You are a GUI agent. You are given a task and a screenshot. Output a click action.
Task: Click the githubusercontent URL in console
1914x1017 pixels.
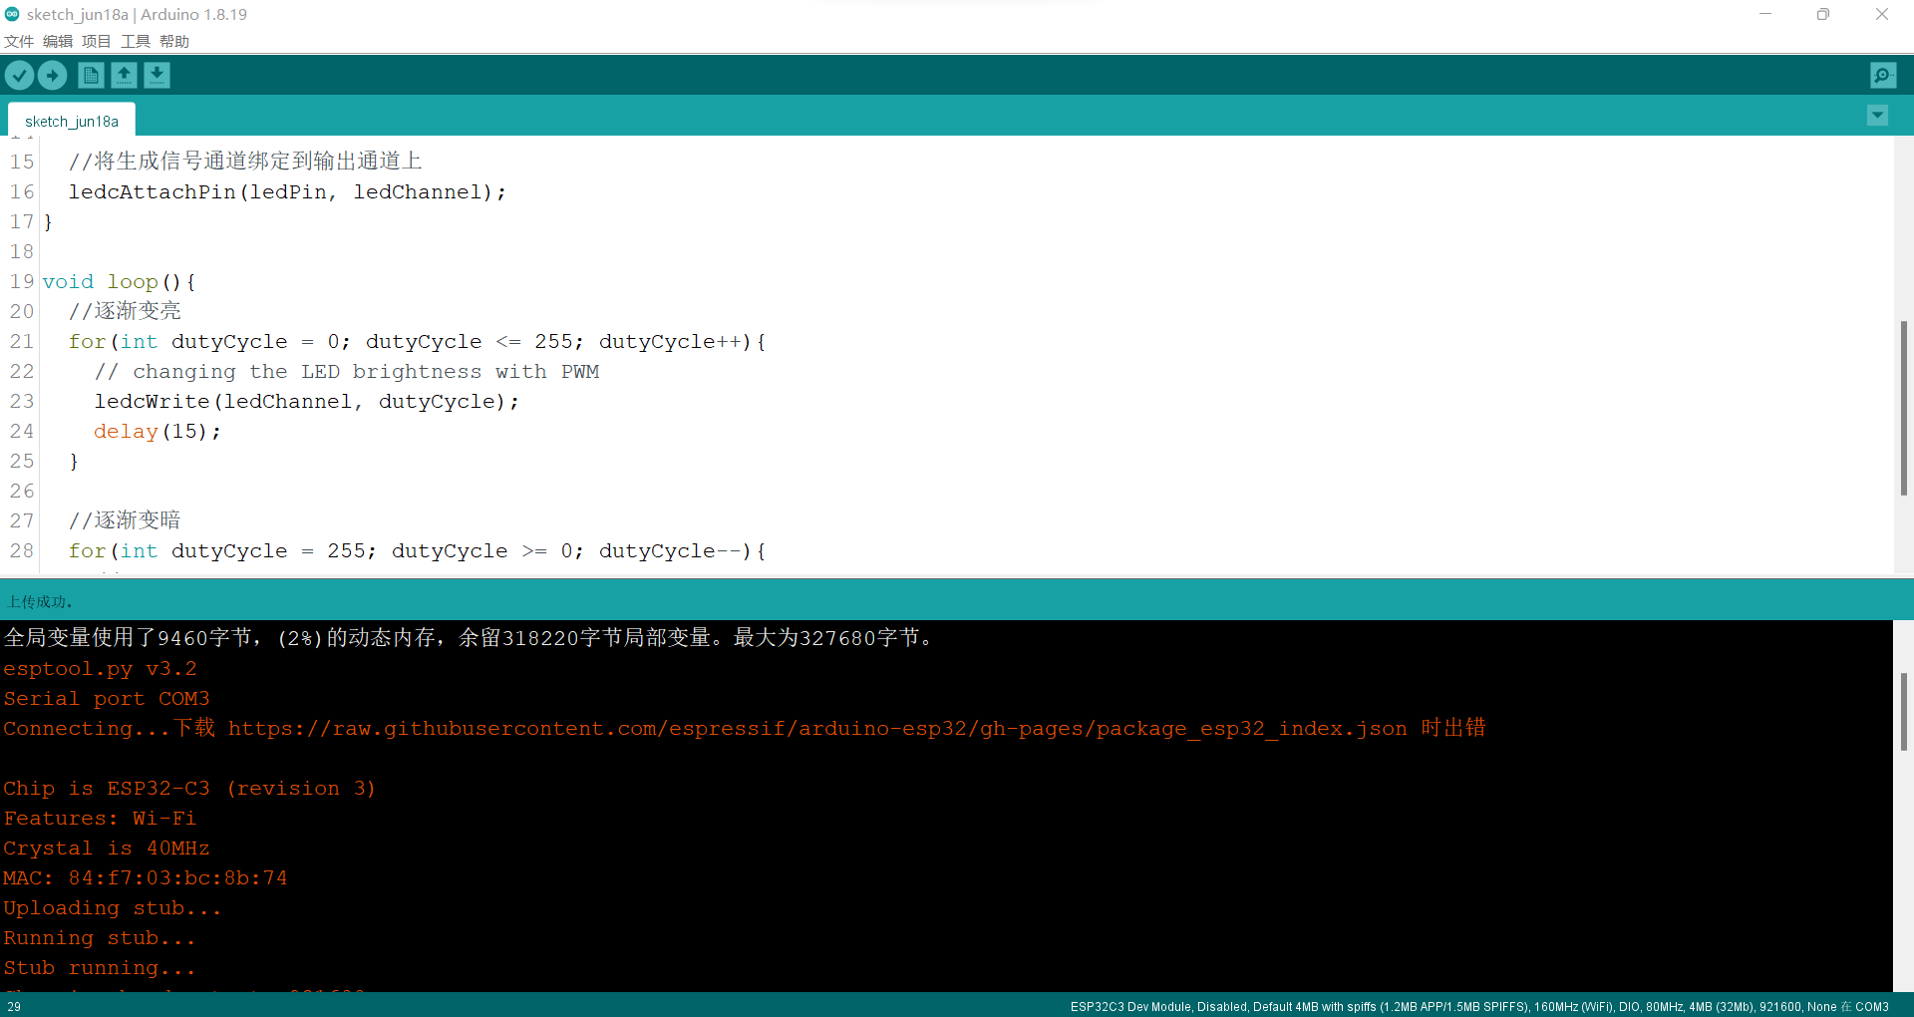click(x=817, y=729)
